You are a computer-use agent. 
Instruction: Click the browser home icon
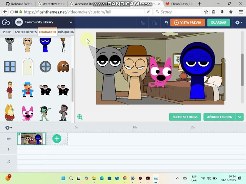coord(231,12)
